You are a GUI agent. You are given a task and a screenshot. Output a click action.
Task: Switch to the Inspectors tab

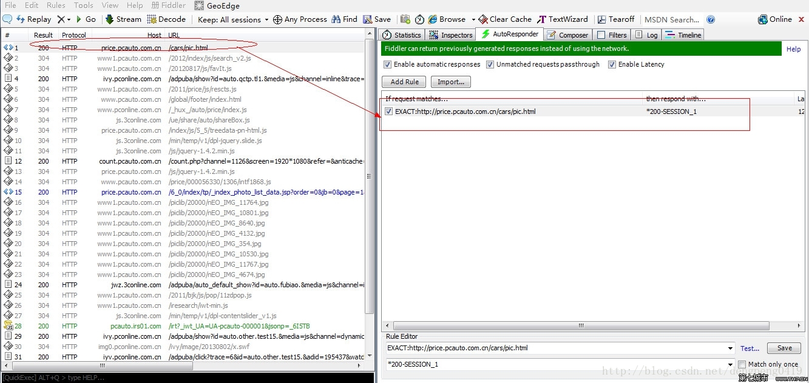coord(450,35)
